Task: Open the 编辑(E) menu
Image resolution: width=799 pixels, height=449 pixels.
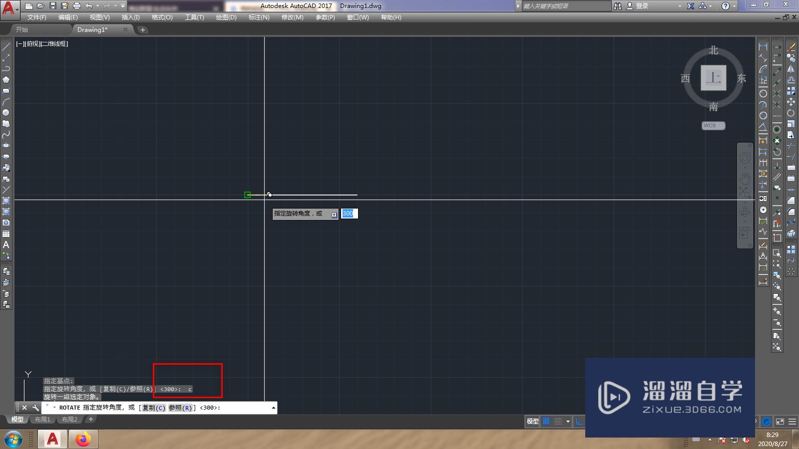Action: 68,17
